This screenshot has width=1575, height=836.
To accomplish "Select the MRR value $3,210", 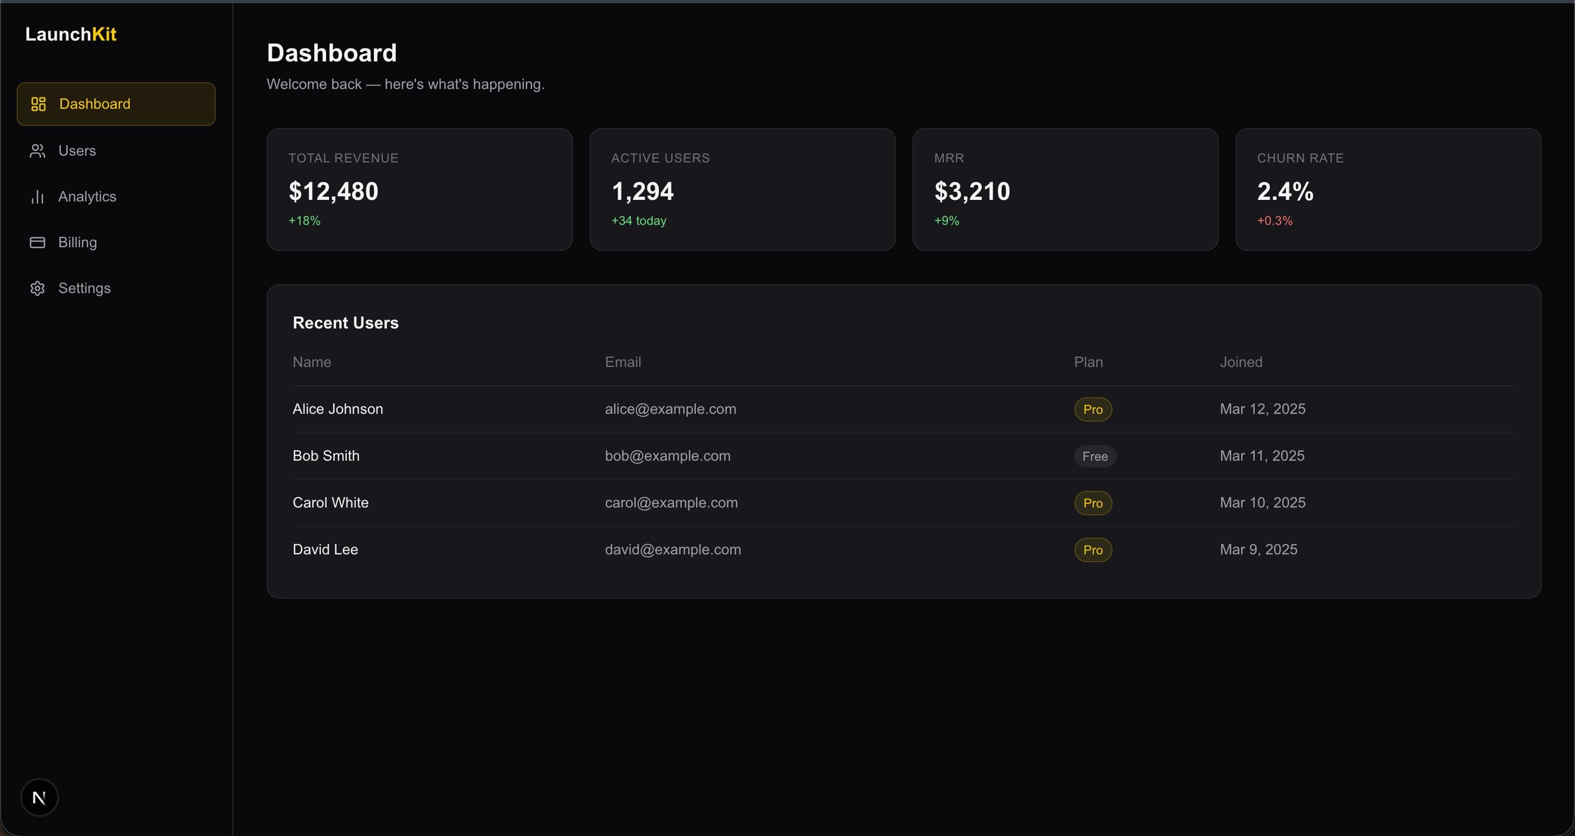I will point(972,191).
